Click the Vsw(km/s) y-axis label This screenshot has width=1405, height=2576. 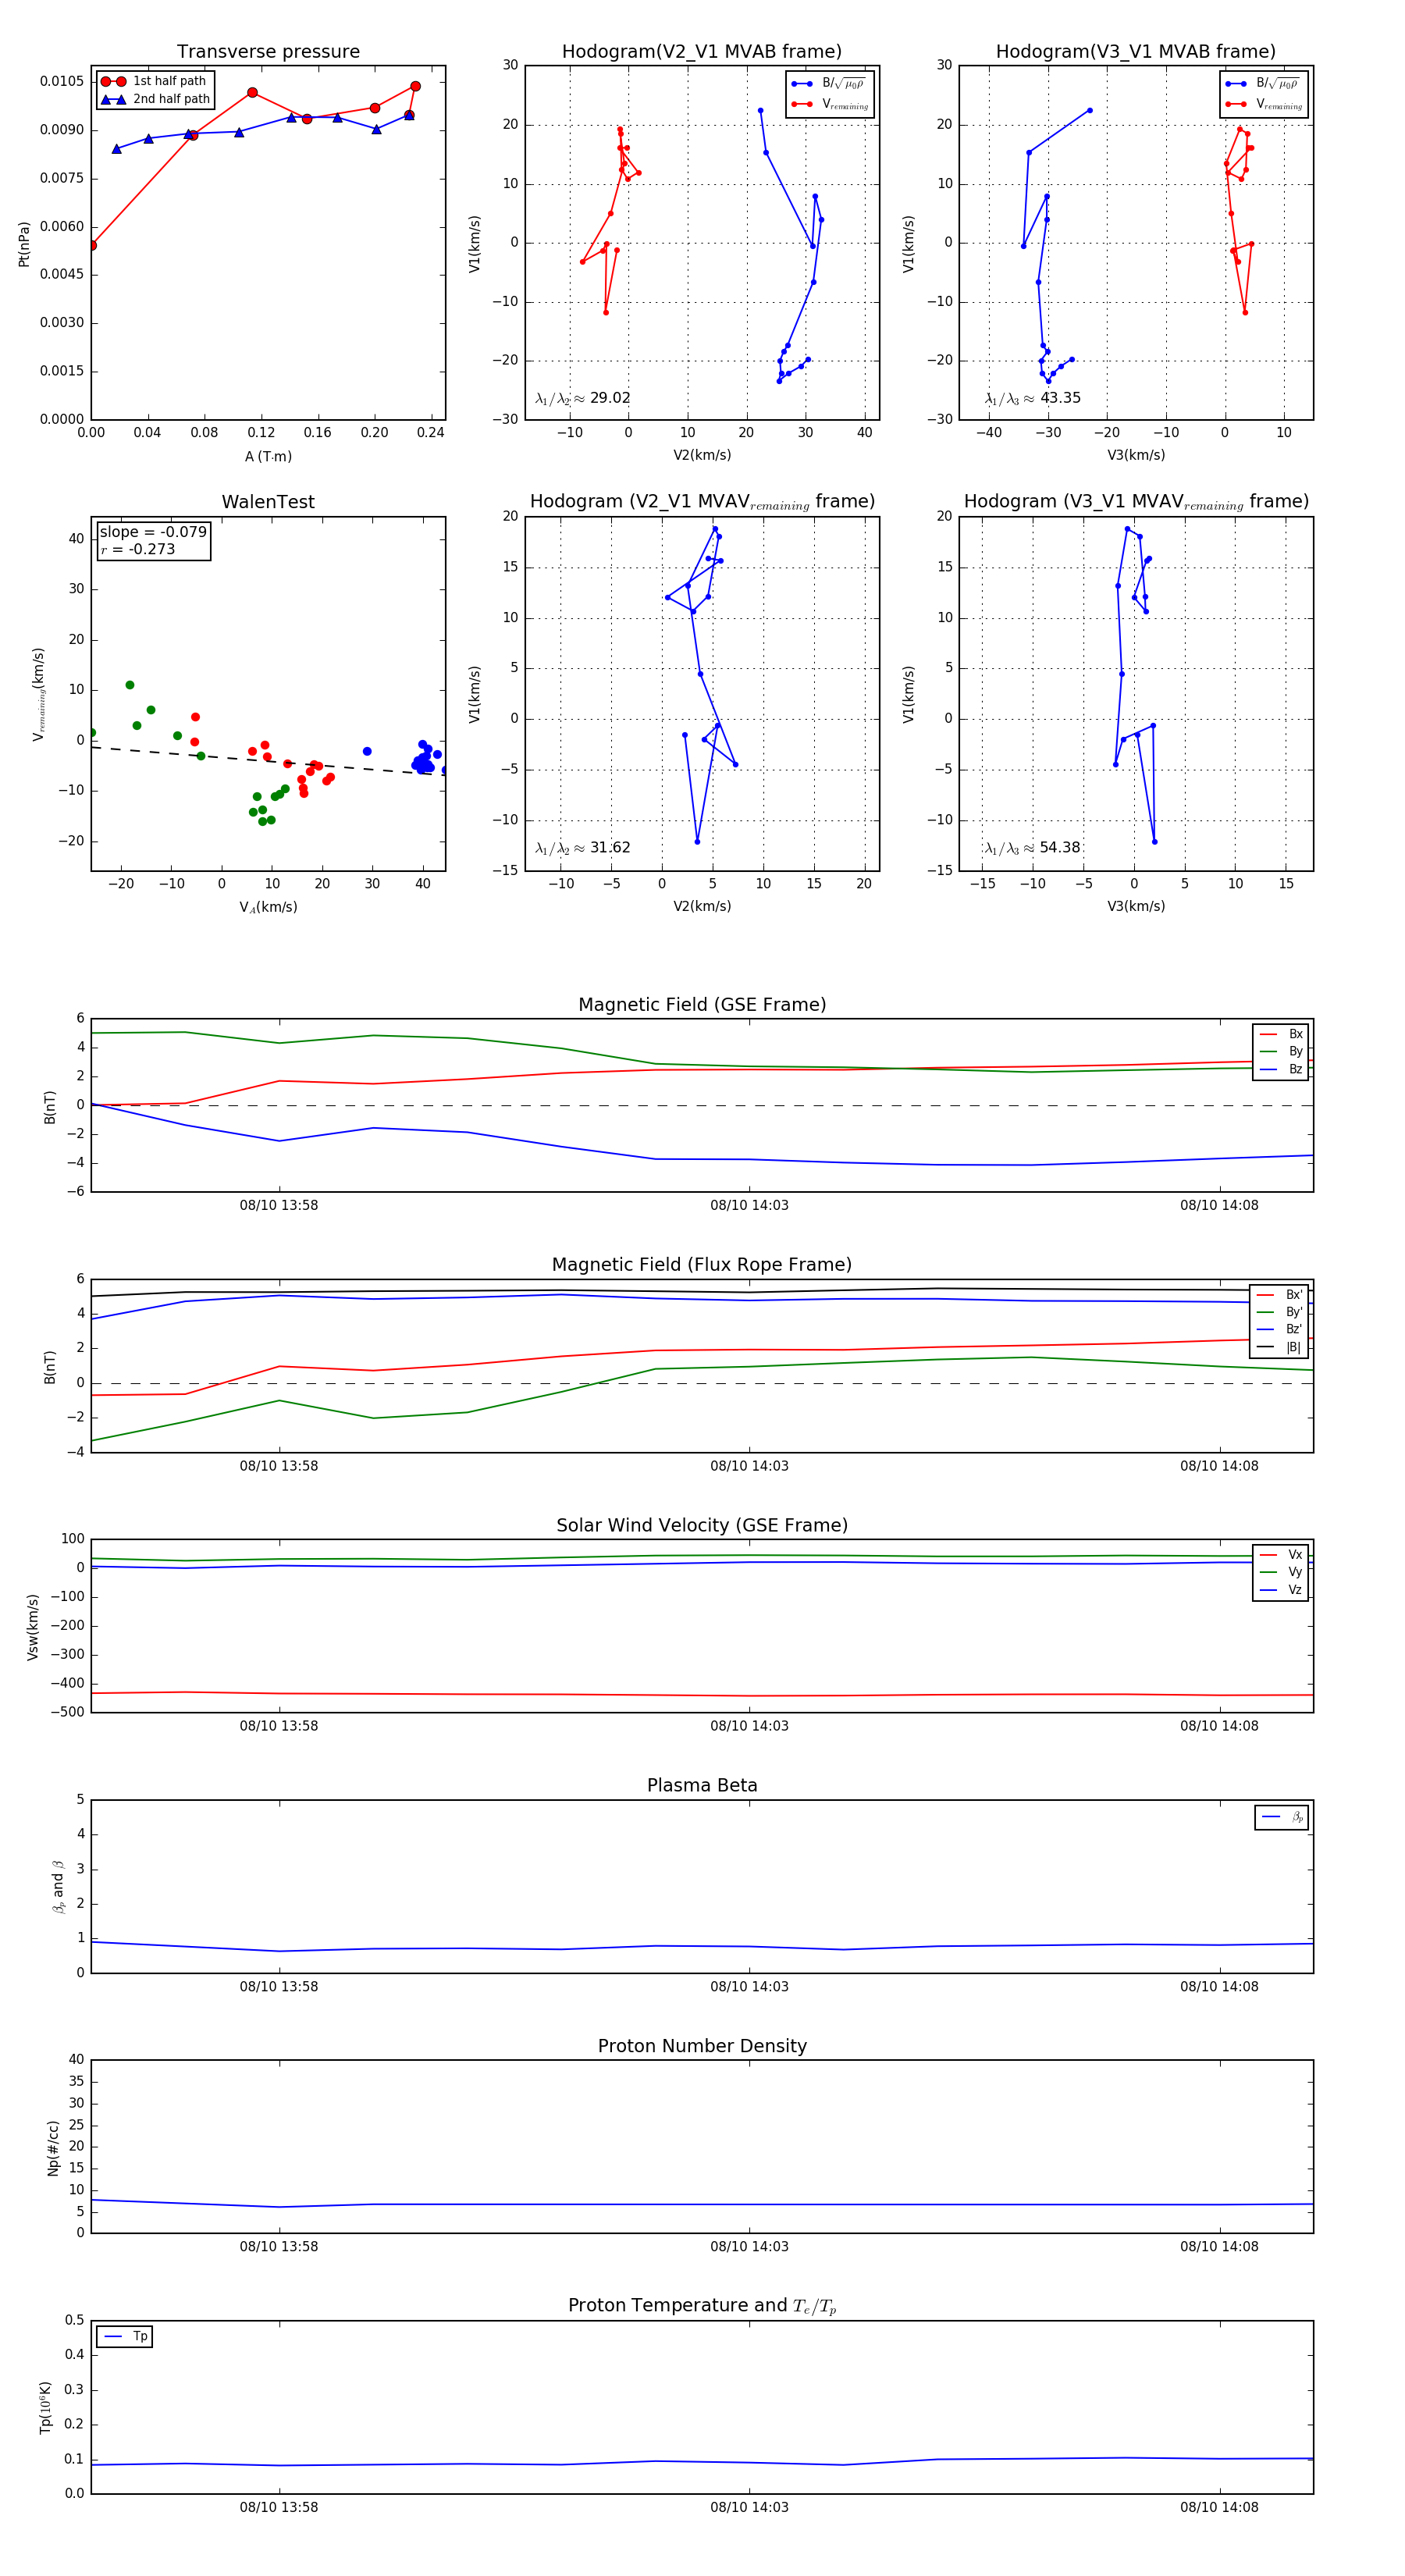(x=33, y=1627)
